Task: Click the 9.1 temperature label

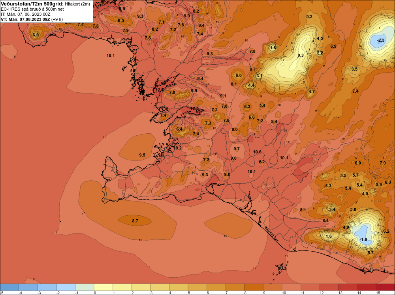Action: (223, 96)
